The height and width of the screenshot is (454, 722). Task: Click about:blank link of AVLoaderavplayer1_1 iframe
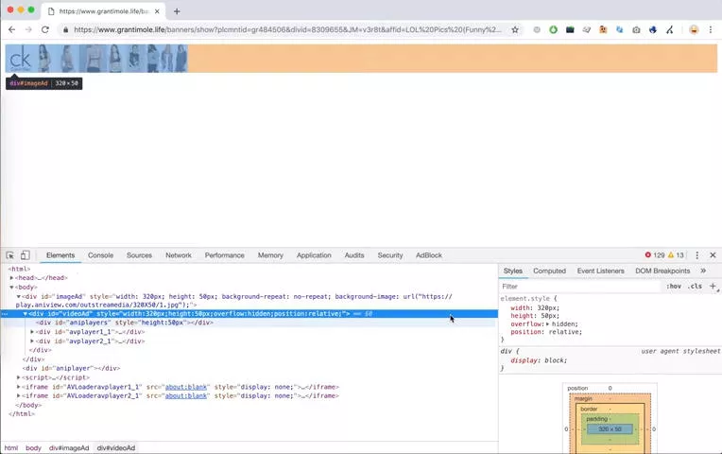[186, 387]
